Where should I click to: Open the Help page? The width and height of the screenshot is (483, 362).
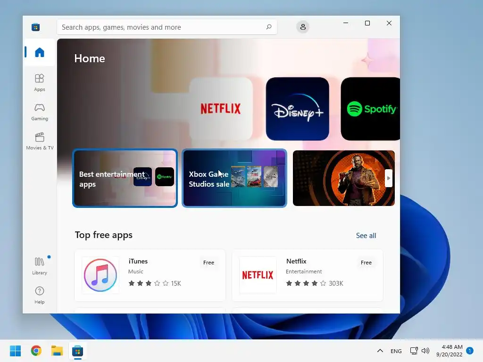click(40, 295)
